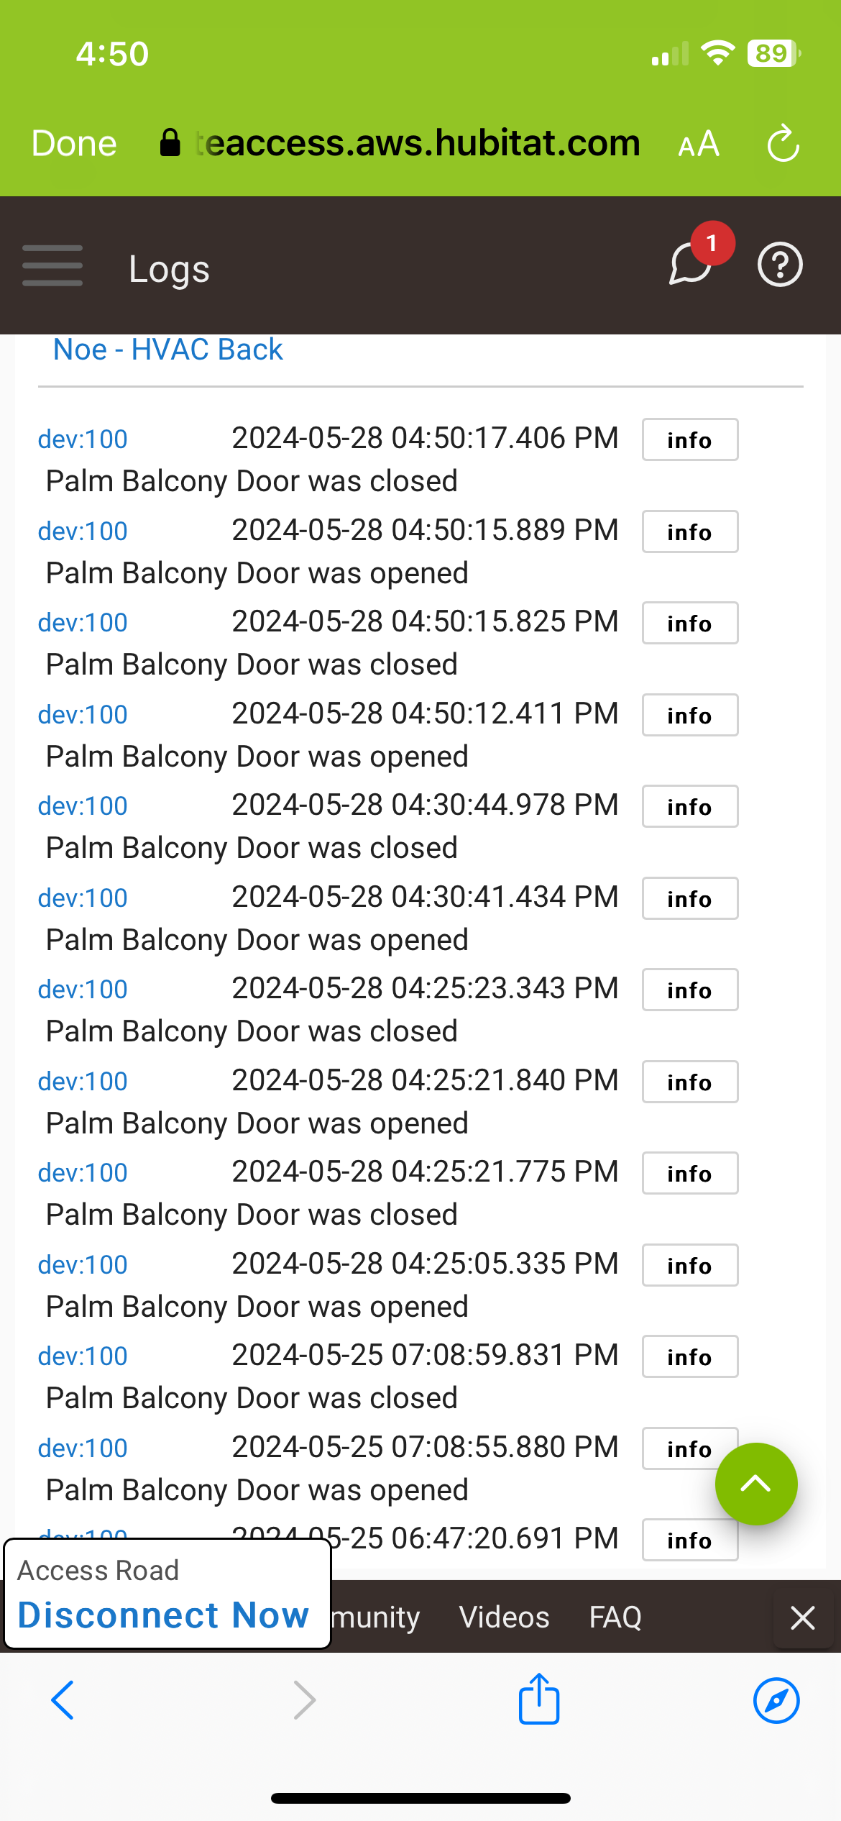The width and height of the screenshot is (841, 1821).
Task: Close the bottom footer bar
Action: pyautogui.click(x=802, y=1618)
